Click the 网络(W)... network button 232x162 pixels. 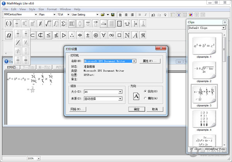click(77, 109)
